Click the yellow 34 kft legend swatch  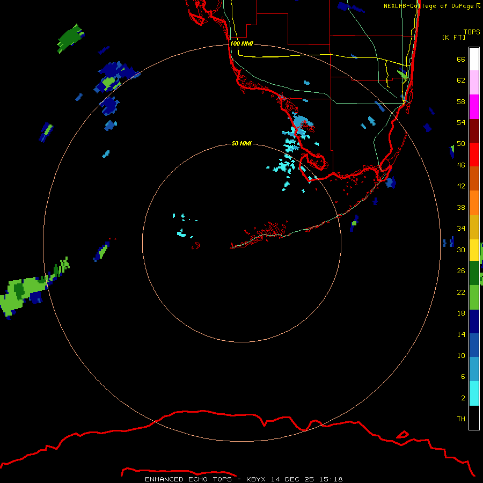pyautogui.click(x=474, y=250)
